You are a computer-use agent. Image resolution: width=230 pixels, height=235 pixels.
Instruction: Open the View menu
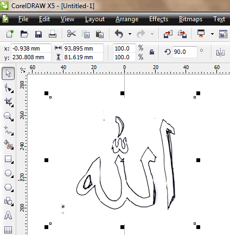67,19
